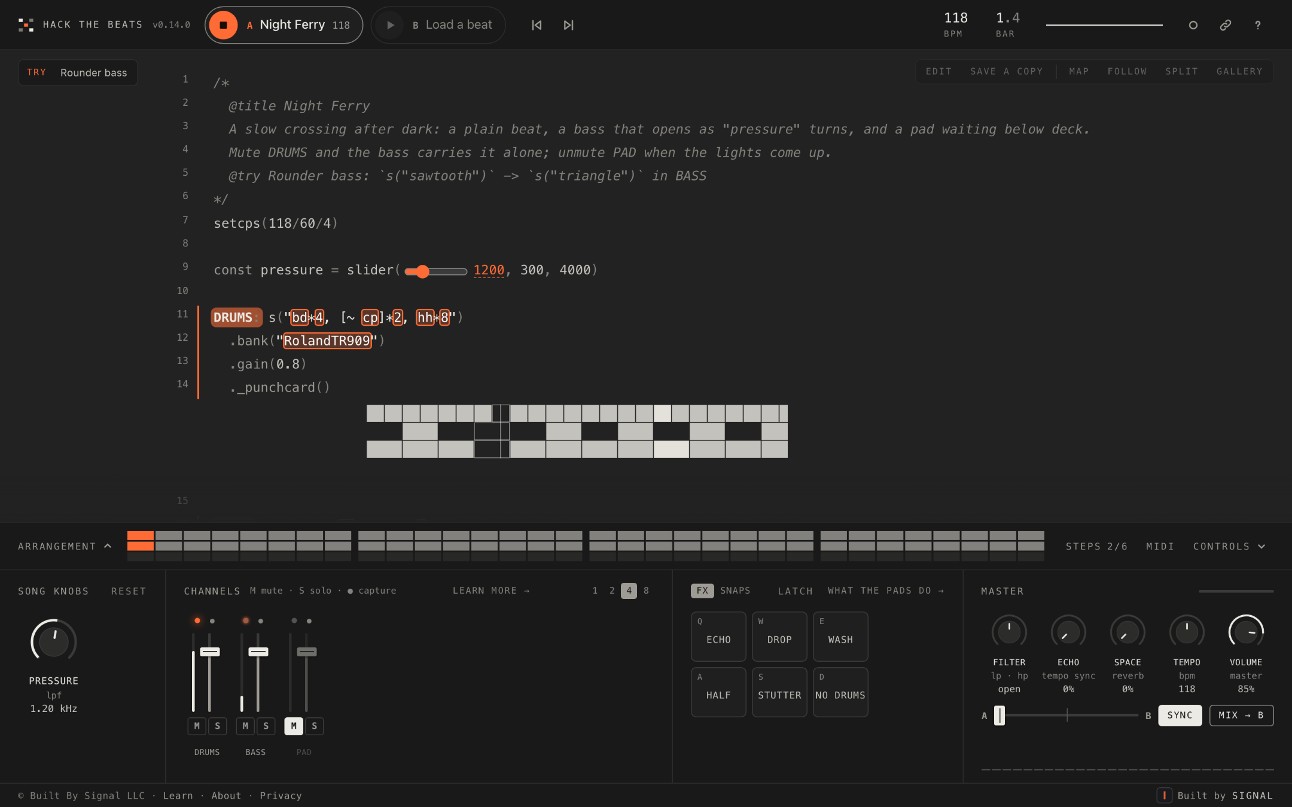The width and height of the screenshot is (1292, 807).
Task: Trigger the NO DRUMS pad
Action: (x=840, y=692)
